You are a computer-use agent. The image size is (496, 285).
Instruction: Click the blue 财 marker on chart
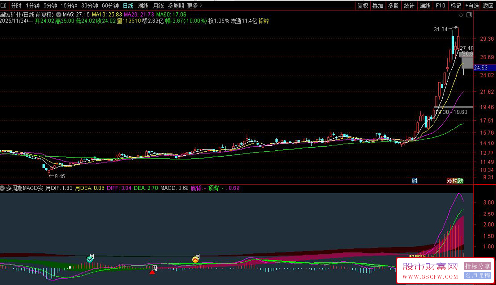[x=415, y=181]
